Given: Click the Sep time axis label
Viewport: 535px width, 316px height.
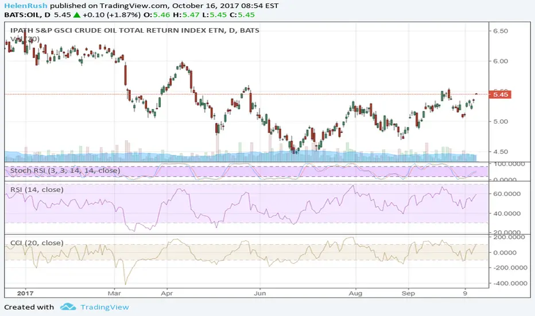Looking at the screenshot, I should pos(408,293).
